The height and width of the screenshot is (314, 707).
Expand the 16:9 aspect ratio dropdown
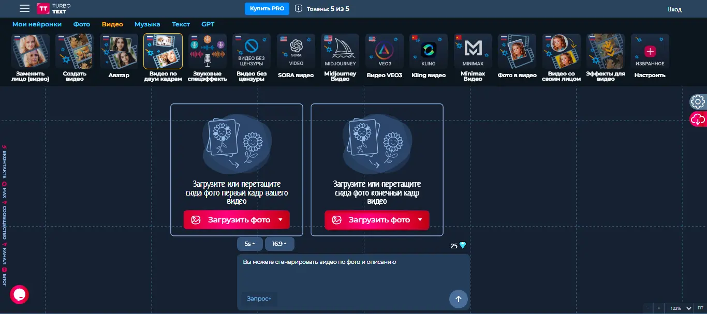click(x=279, y=244)
